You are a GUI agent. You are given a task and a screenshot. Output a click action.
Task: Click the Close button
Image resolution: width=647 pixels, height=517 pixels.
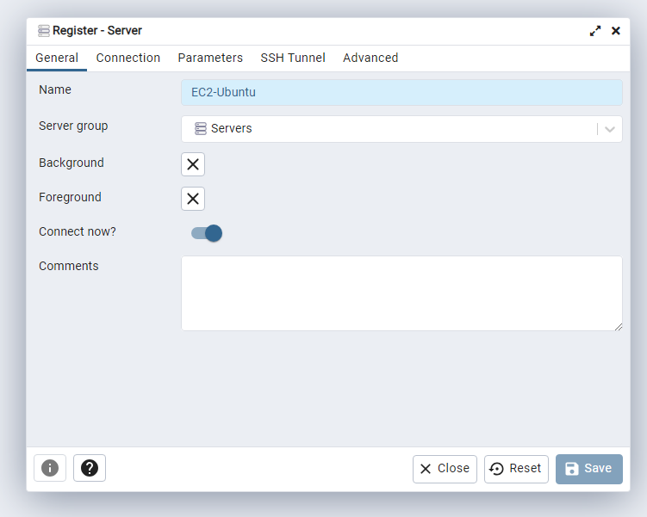(x=445, y=469)
